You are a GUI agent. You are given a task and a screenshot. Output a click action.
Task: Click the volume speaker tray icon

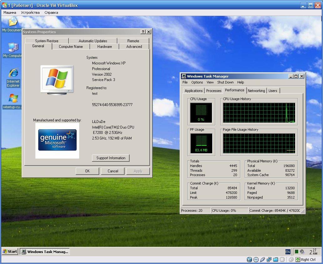coord(302,251)
